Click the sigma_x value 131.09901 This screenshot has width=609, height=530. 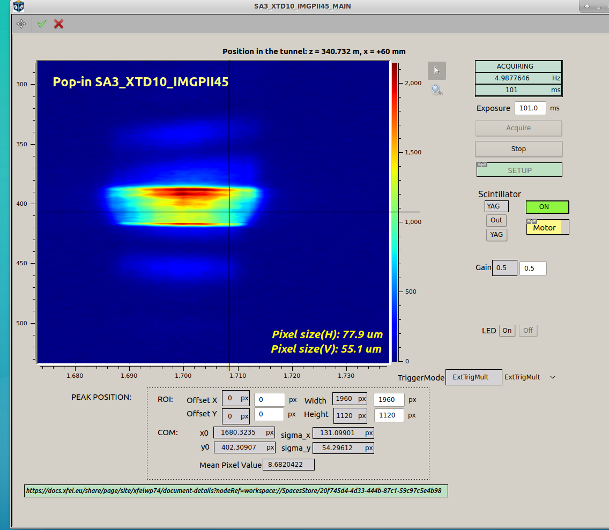343,432
